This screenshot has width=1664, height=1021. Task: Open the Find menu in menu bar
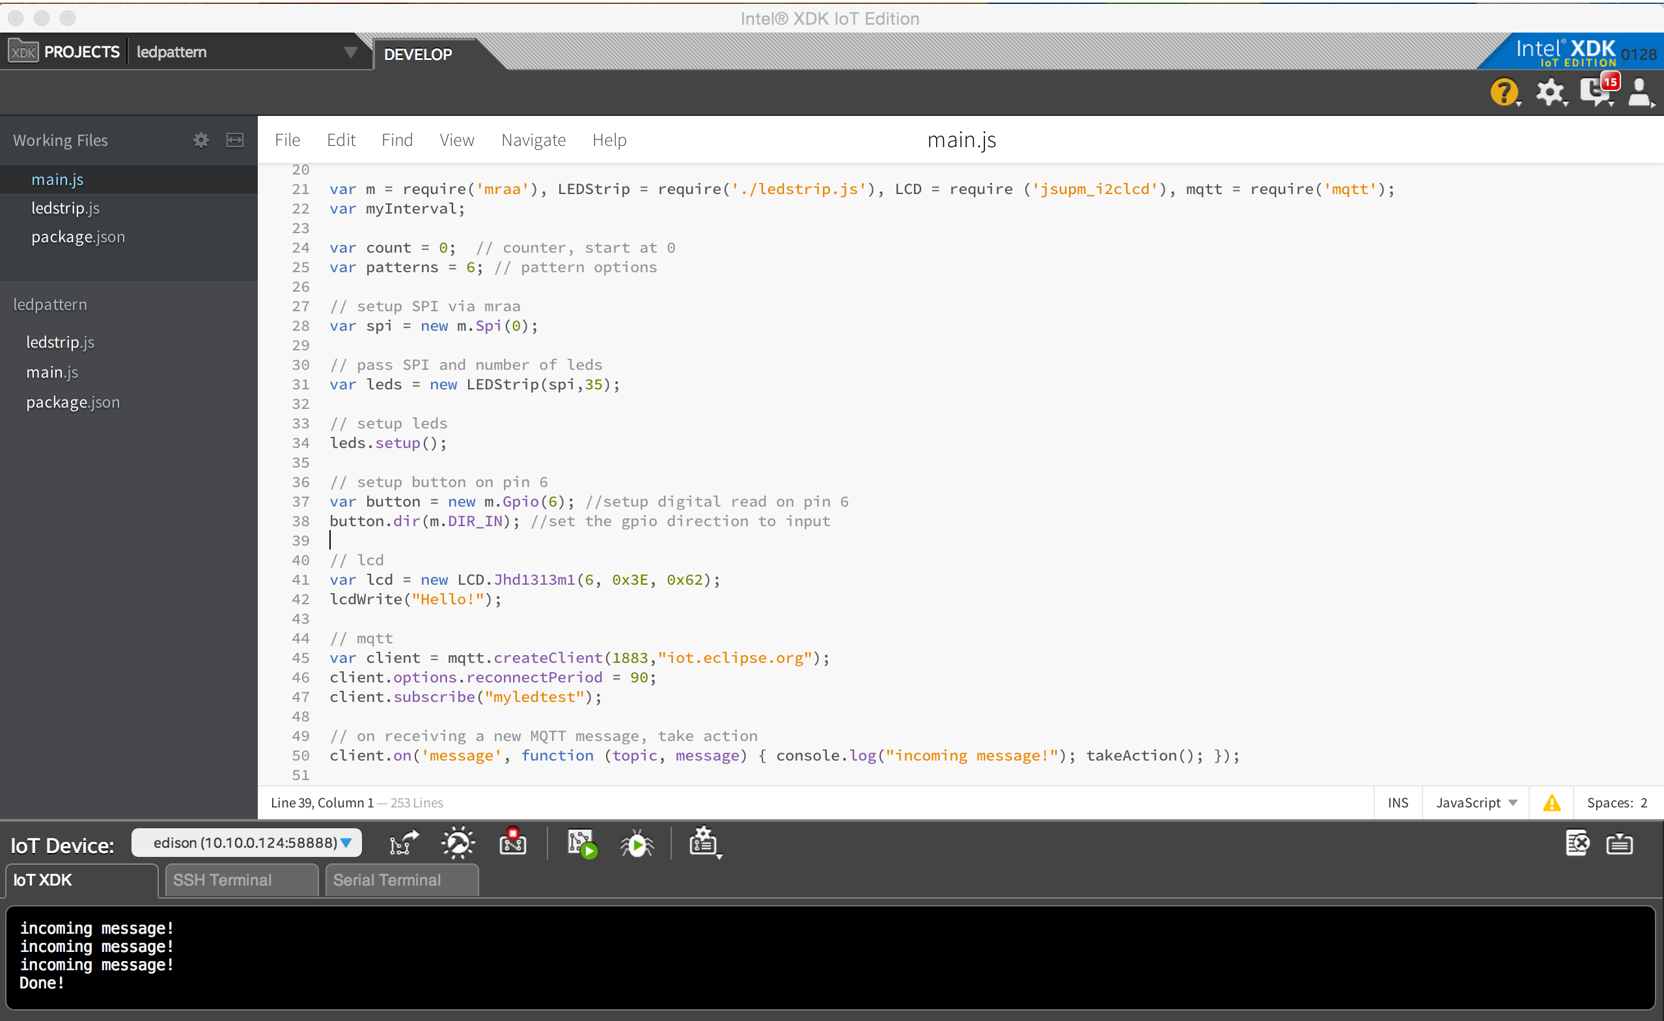click(x=396, y=140)
